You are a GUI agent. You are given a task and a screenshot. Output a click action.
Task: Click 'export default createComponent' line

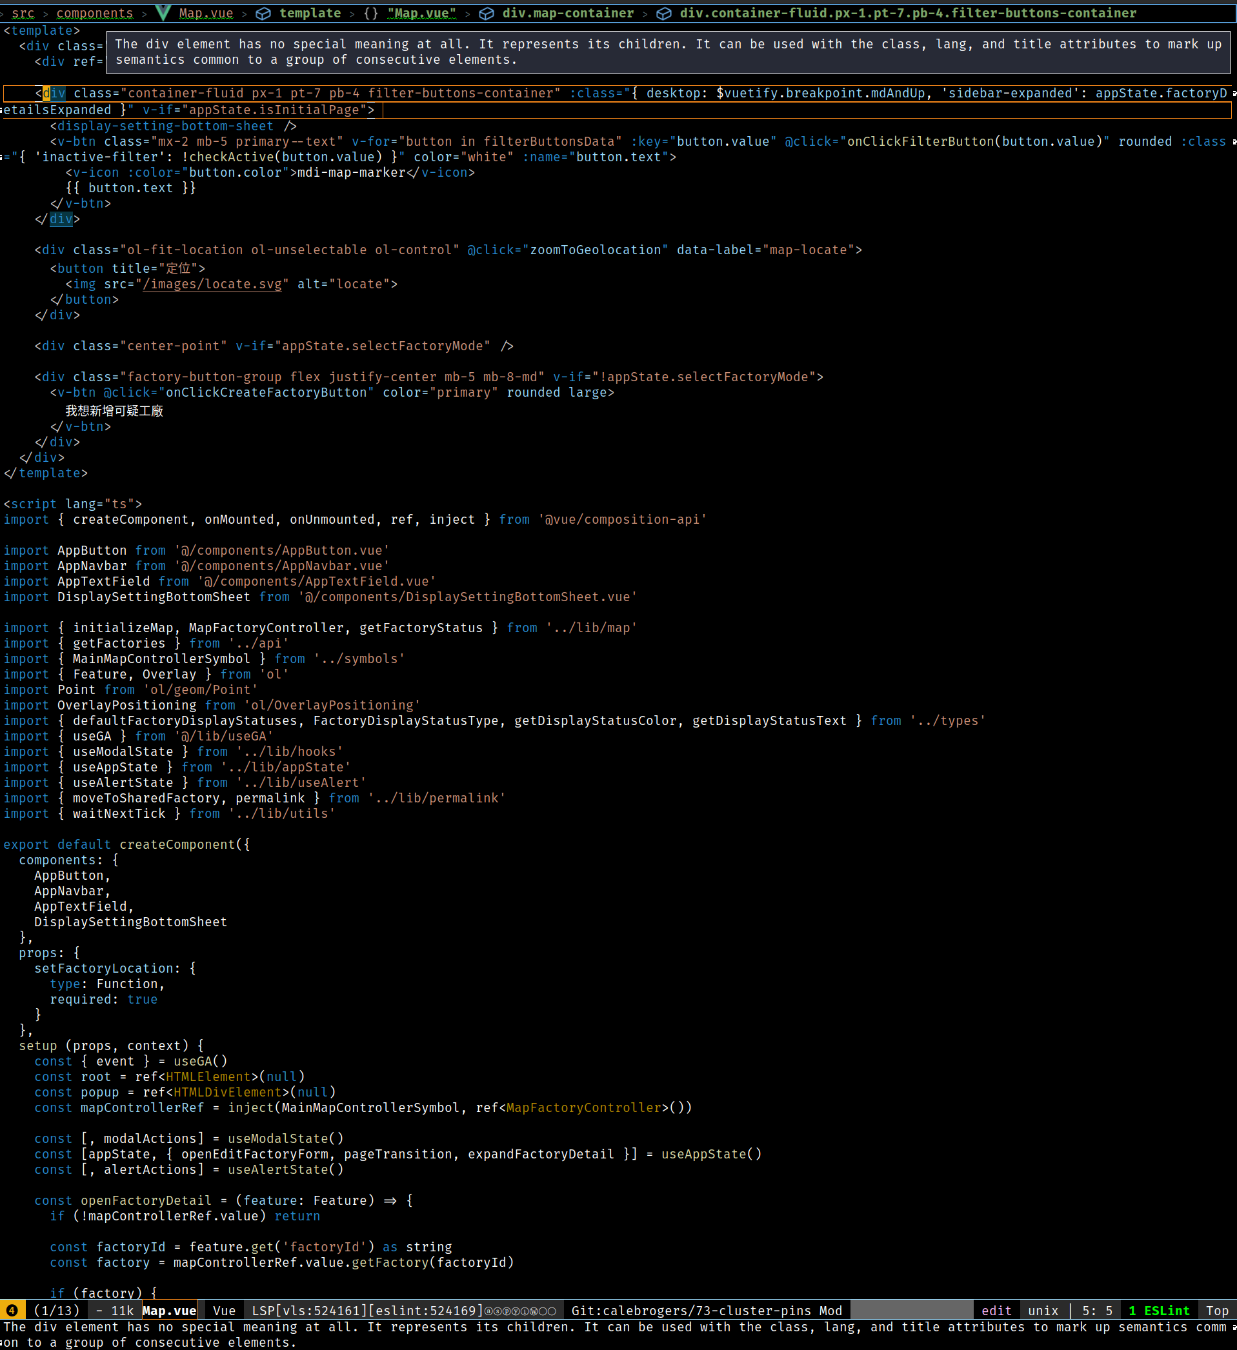click(126, 844)
